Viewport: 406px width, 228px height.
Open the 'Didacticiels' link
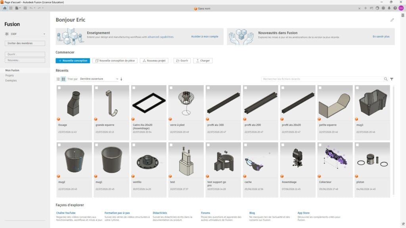[160, 213]
